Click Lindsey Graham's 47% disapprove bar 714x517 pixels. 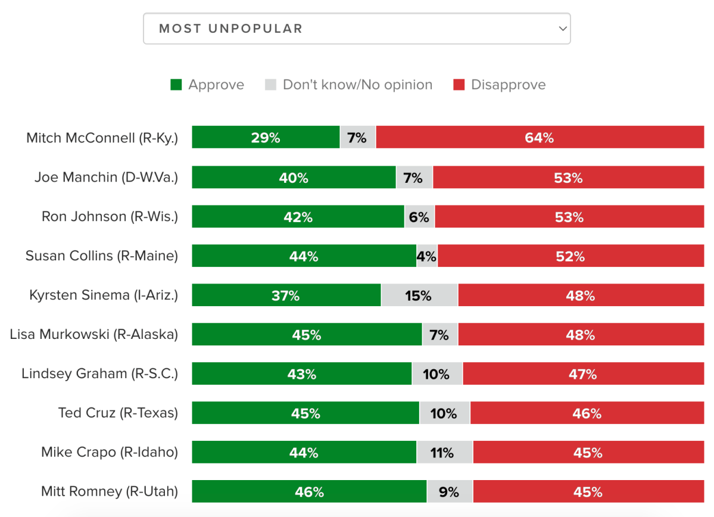(x=582, y=374)
